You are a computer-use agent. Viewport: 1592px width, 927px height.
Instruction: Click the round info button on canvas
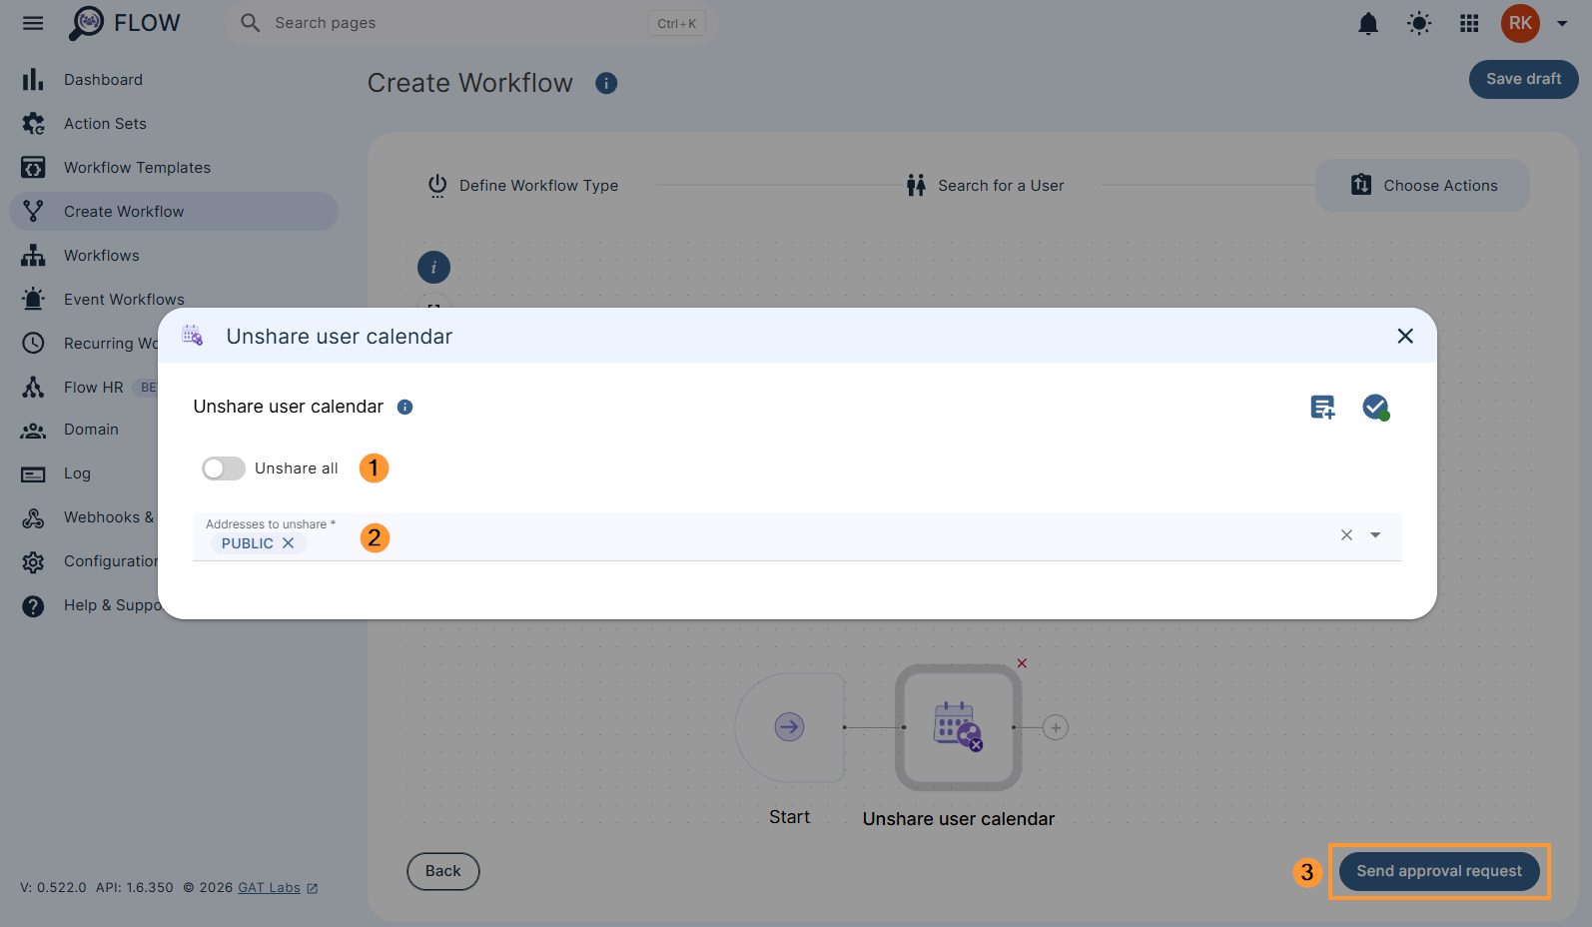(x=433, y=267)
